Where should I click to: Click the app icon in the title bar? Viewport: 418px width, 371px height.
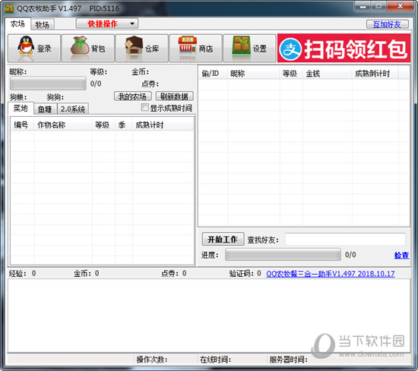[x=9, y=8]
